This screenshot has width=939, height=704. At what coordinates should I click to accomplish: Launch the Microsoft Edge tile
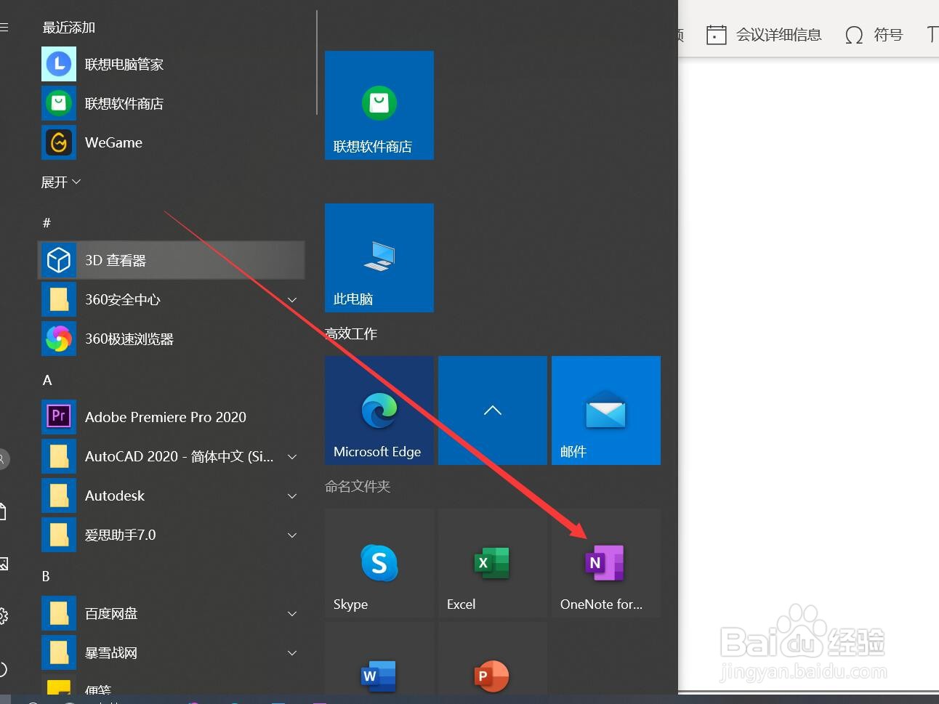click(379, 410)
